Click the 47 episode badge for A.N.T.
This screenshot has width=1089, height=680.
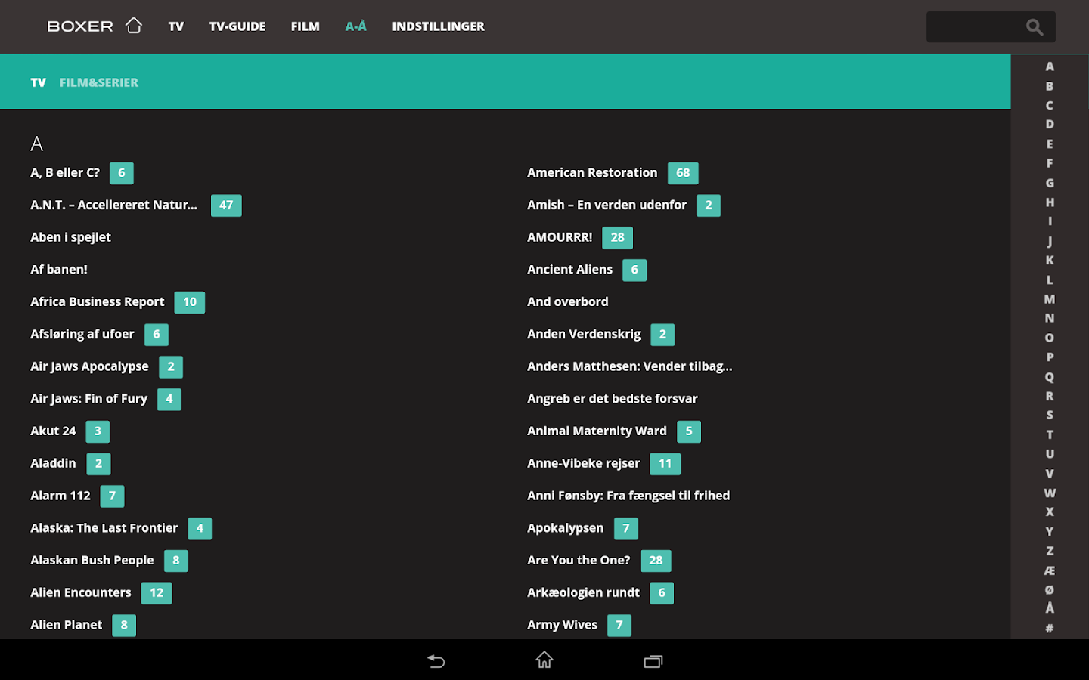pos(226,206)
